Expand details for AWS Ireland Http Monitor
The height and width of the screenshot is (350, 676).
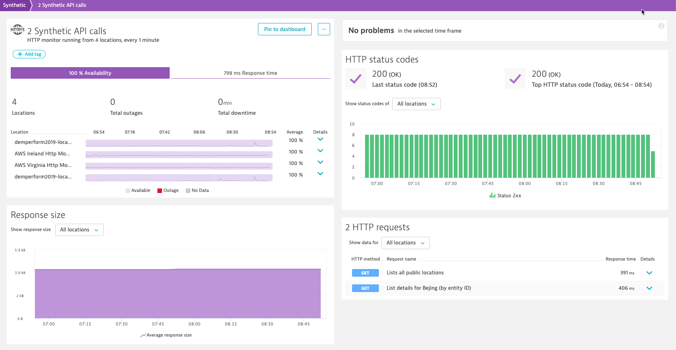click(320, 151)
